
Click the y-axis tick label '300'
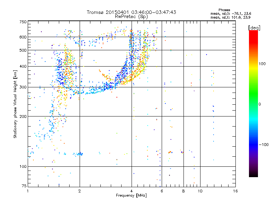[x=23, y=87]
